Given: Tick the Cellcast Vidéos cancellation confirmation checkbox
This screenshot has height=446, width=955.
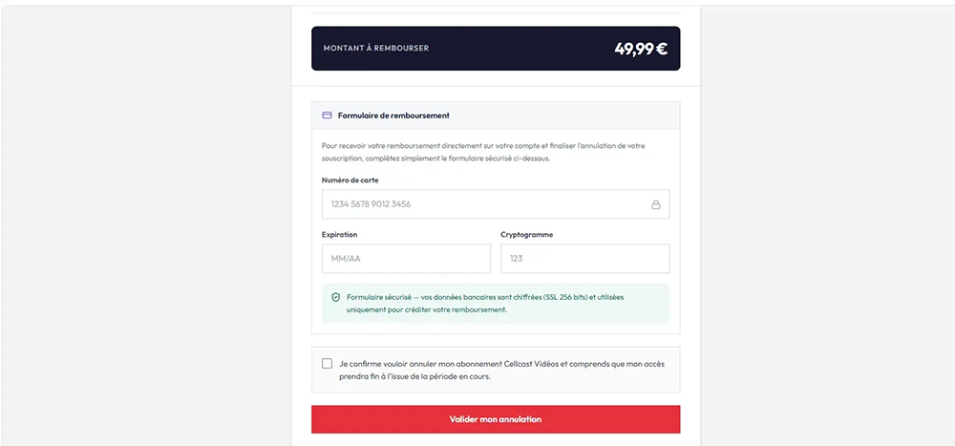Looking at the screenshot, I should 327,364.
